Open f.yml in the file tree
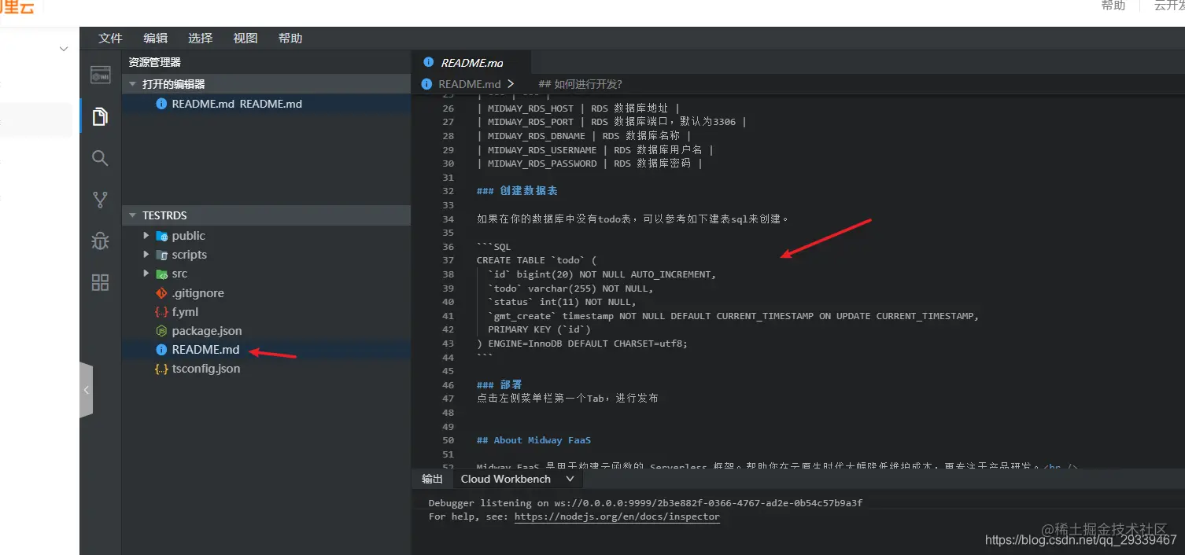 tap(185, 312)
